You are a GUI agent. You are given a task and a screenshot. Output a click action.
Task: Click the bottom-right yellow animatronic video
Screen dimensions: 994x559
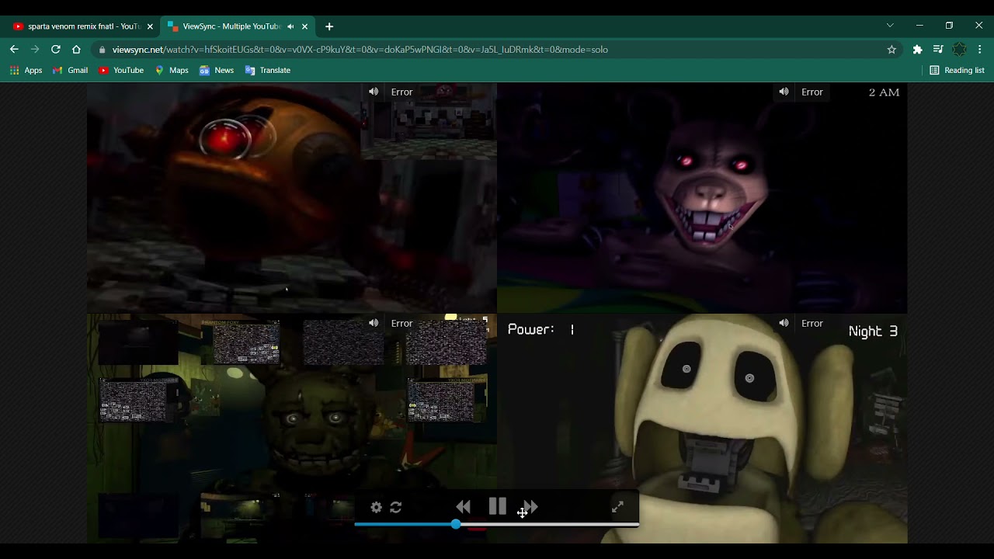(702, 429)
